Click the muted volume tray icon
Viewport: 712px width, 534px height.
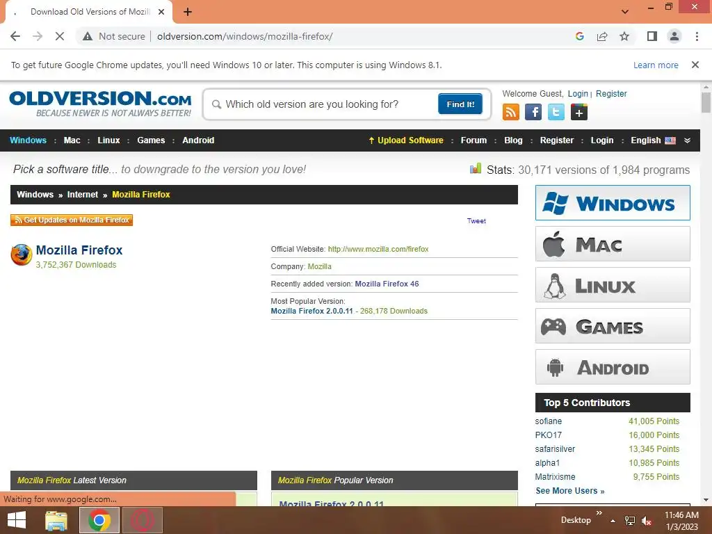(646, 521)
